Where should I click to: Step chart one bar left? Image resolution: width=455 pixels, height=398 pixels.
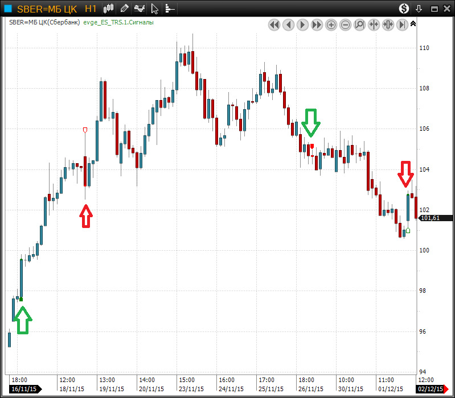(x=289, y=24)
